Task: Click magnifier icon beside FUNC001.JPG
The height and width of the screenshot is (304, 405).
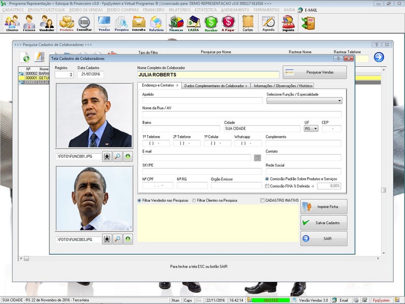Action: (x=117, y=157)
